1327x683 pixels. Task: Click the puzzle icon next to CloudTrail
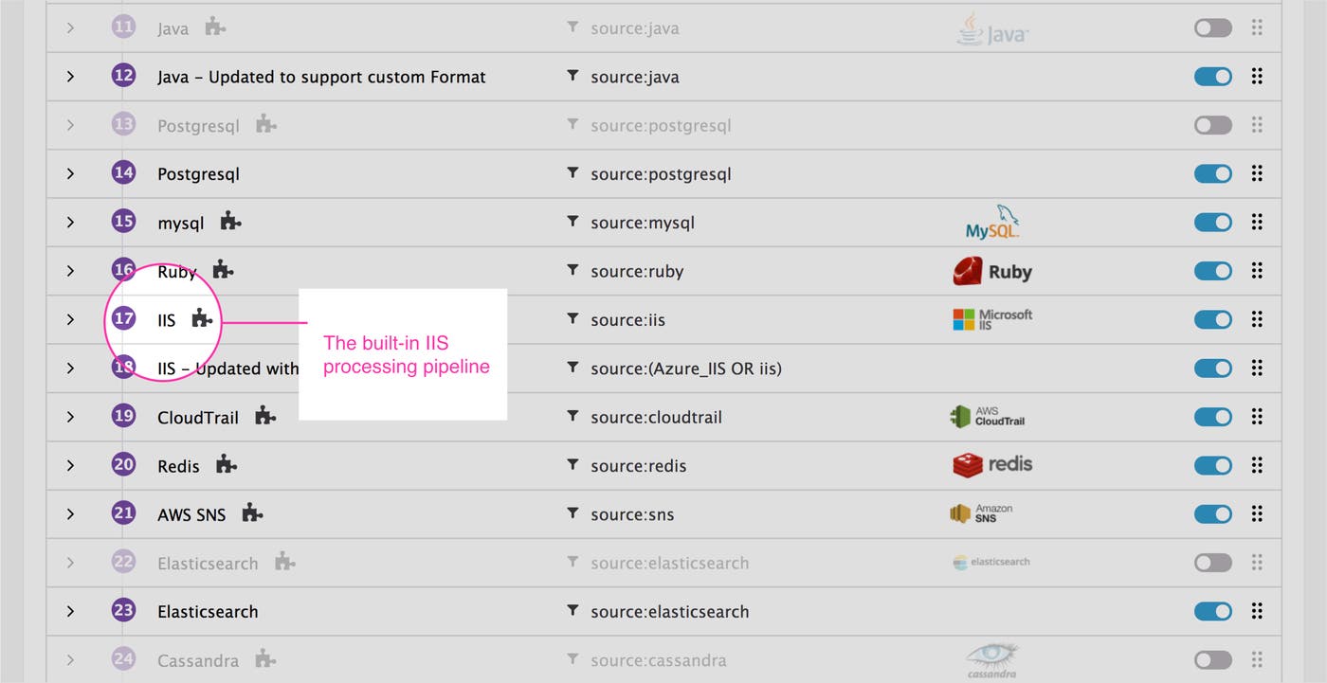point(265,416)
